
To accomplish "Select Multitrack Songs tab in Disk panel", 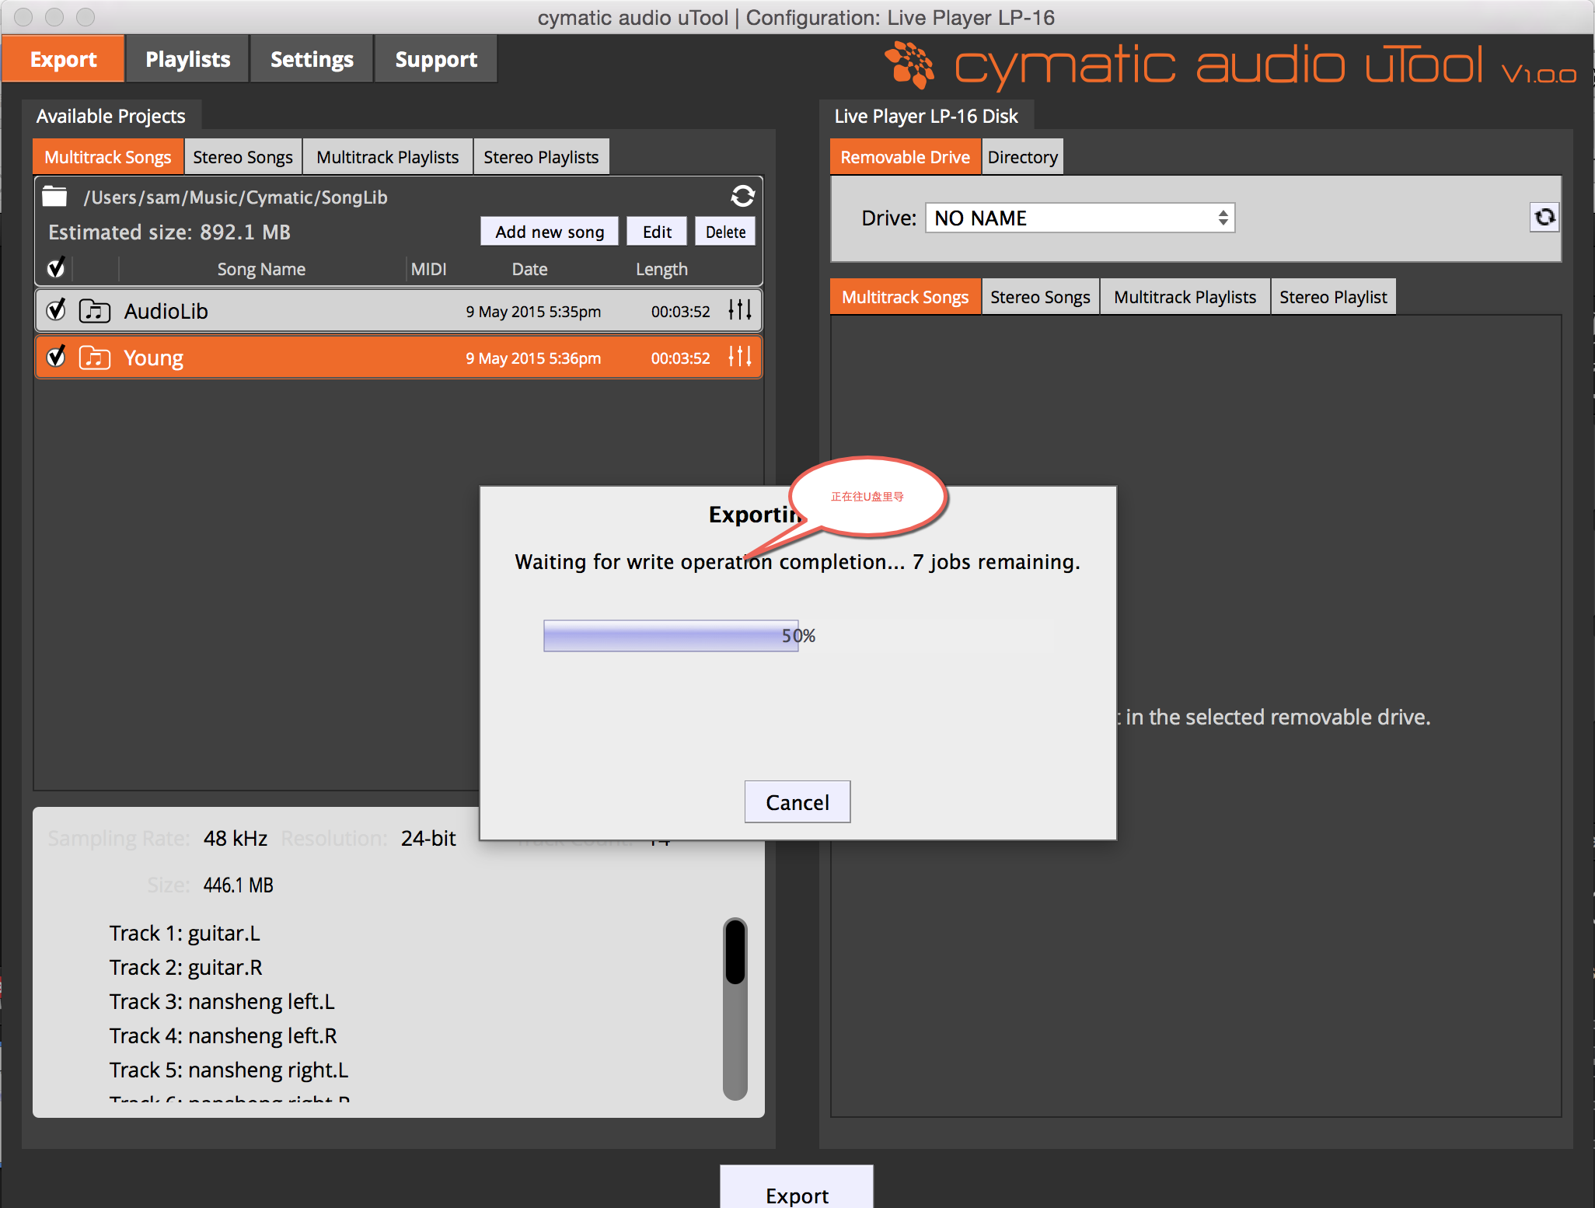I will click(905, 297).
